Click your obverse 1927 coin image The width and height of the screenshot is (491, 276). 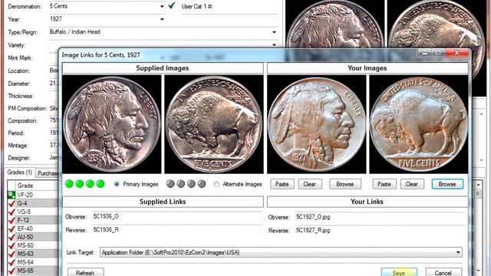(316, 124)
